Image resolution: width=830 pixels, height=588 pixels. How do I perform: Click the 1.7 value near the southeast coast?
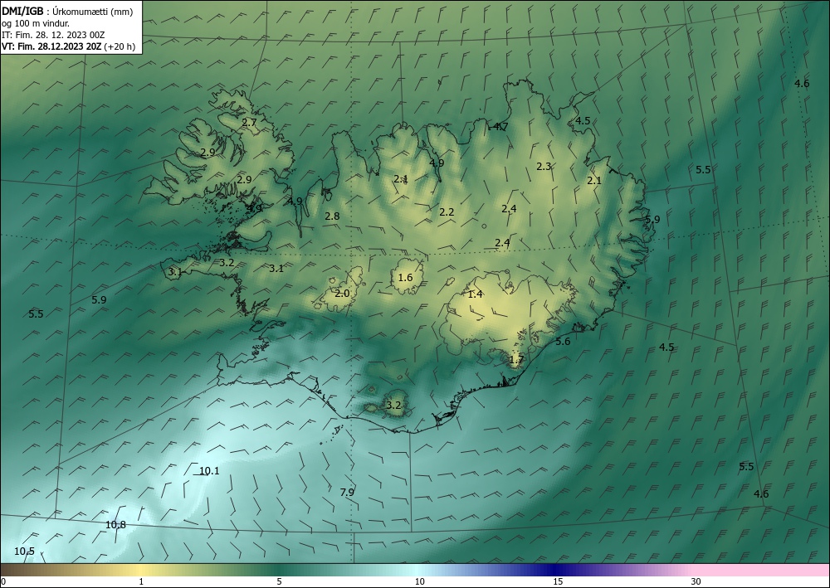point(516,360)
